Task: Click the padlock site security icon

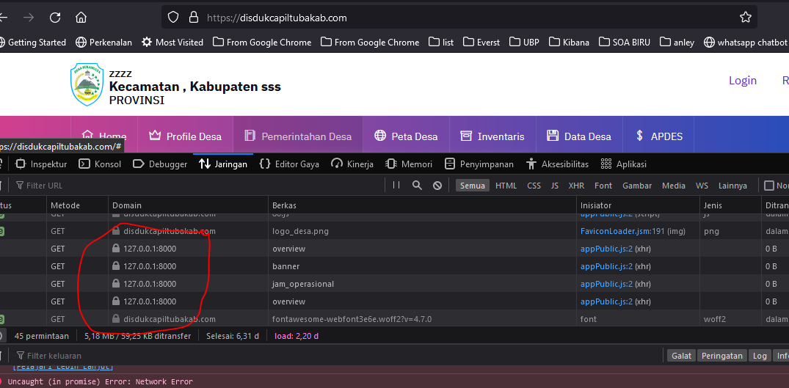Action: point(194,17)
